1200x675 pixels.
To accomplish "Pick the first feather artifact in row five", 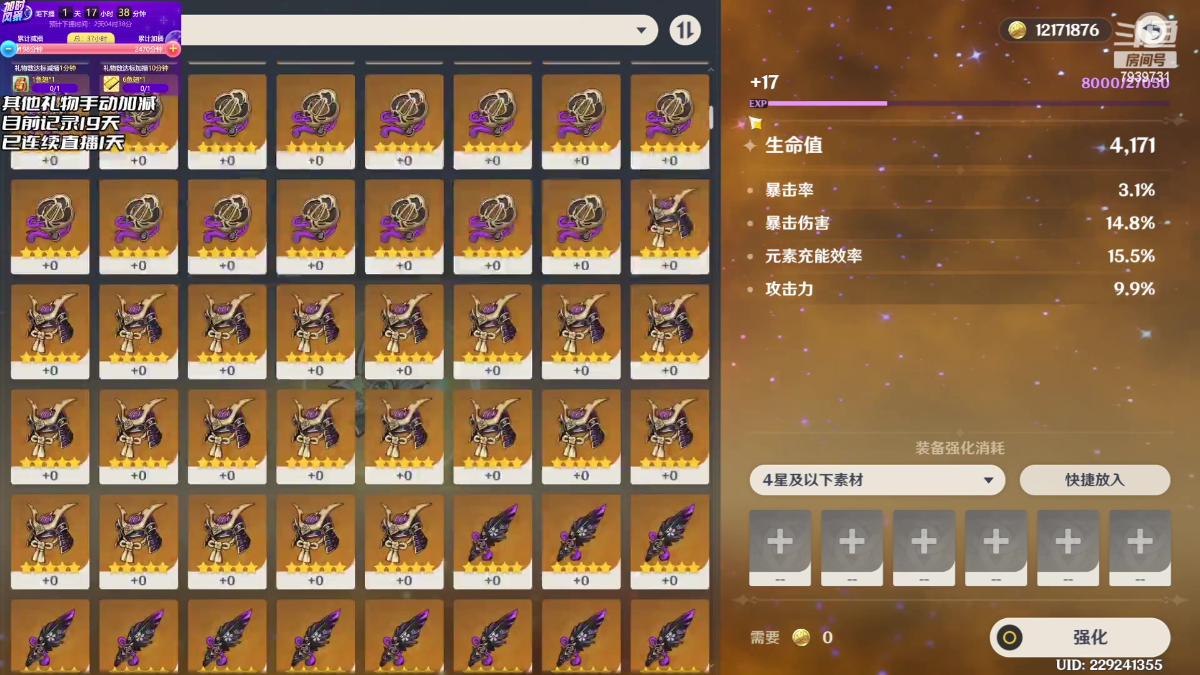I will pyautogui.click(x=492, y=542).
